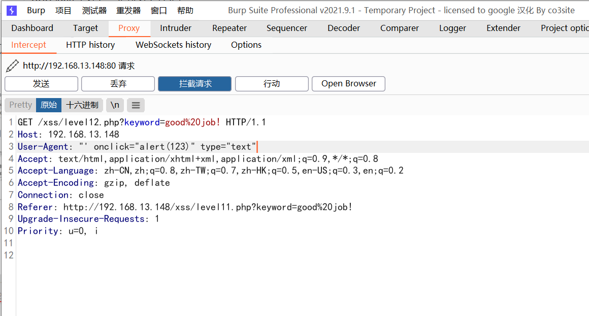Image resolution: width=589 pixels, height=316 pixels.
Task: Click the Host: 192.168.13.148 header line
Action: pyautogui.click(x=69, y=135)
